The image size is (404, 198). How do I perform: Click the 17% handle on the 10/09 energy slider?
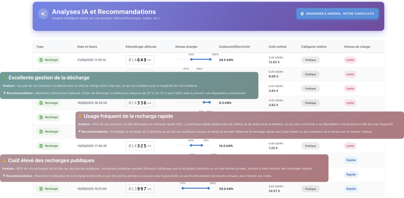(183, 188)
